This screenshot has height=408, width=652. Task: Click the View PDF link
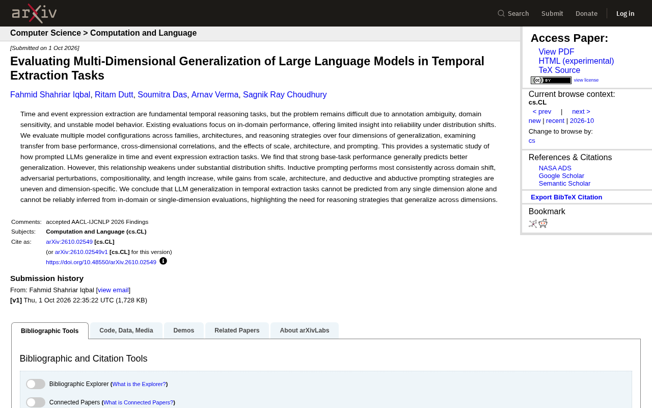556,52
